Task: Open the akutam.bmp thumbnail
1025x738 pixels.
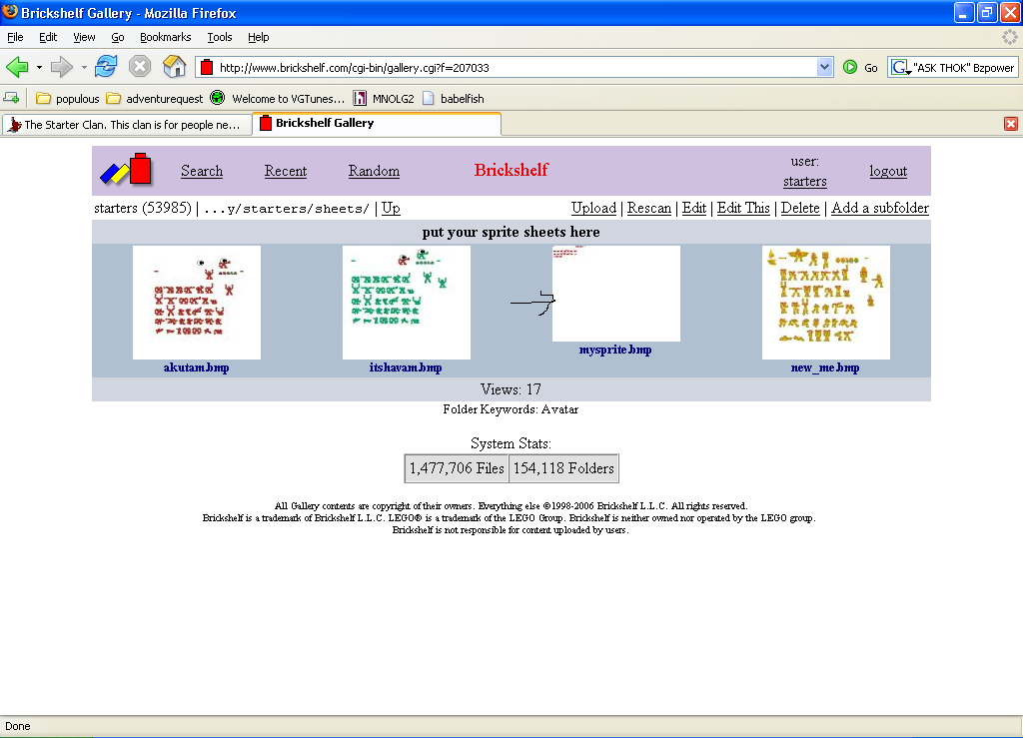Action: click(x=197, y=302)
